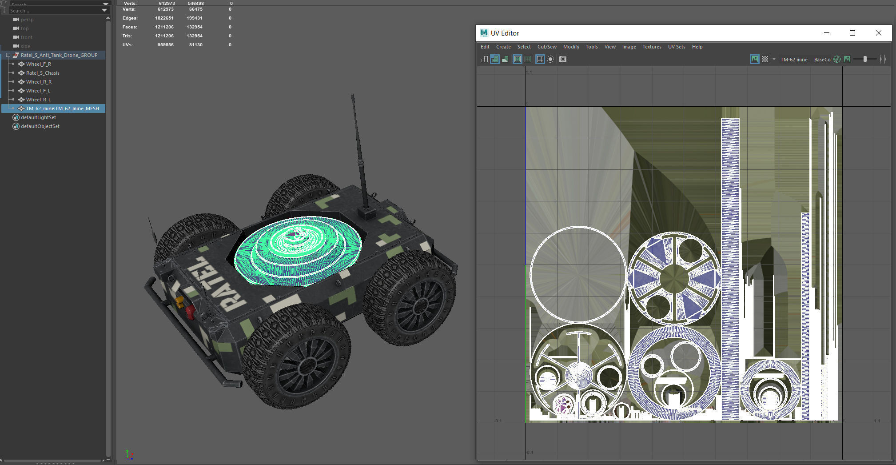The height and width of the screenshot is (465, 896).
Task: Click the defaultObjectSet set icon
Action: 16,126
